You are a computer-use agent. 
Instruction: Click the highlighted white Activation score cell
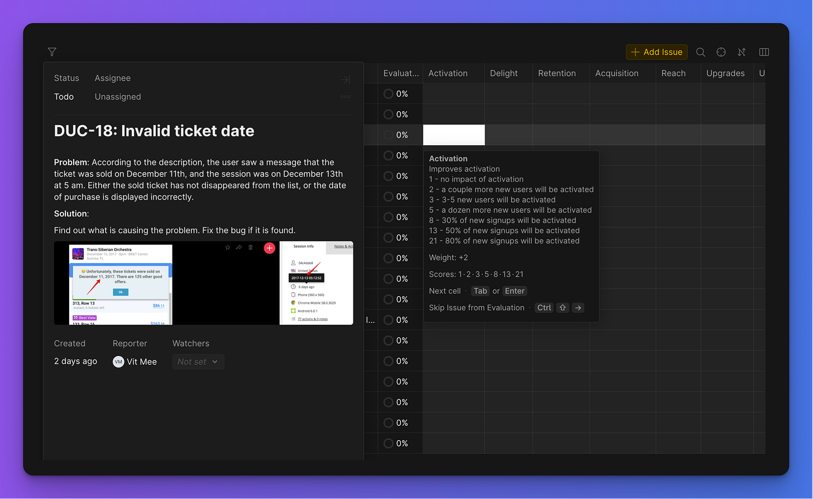coord(454,135)
